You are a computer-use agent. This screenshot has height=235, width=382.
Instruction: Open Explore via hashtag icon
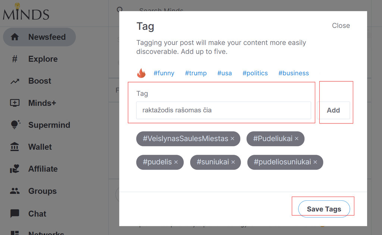pos(15,59)
